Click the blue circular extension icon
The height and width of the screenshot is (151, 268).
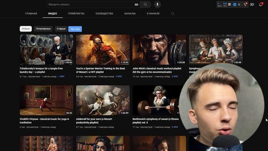[234, 5]
